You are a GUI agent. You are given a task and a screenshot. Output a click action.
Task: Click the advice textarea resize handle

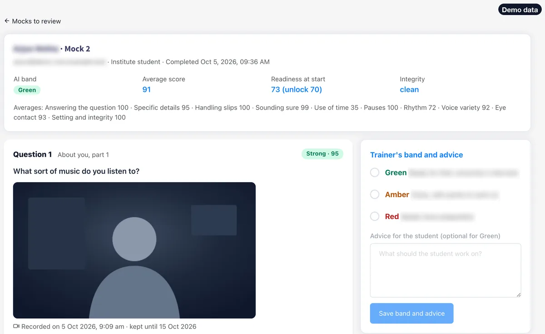click(518, 294)
